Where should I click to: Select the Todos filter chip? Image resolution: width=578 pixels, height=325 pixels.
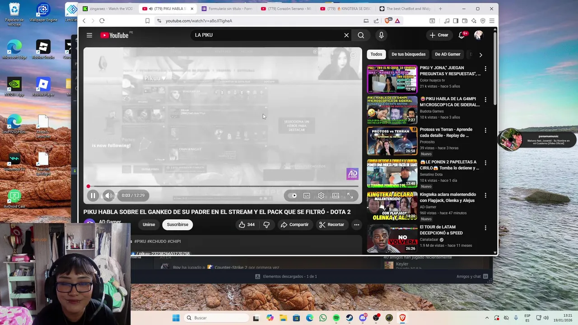[376, 54]
